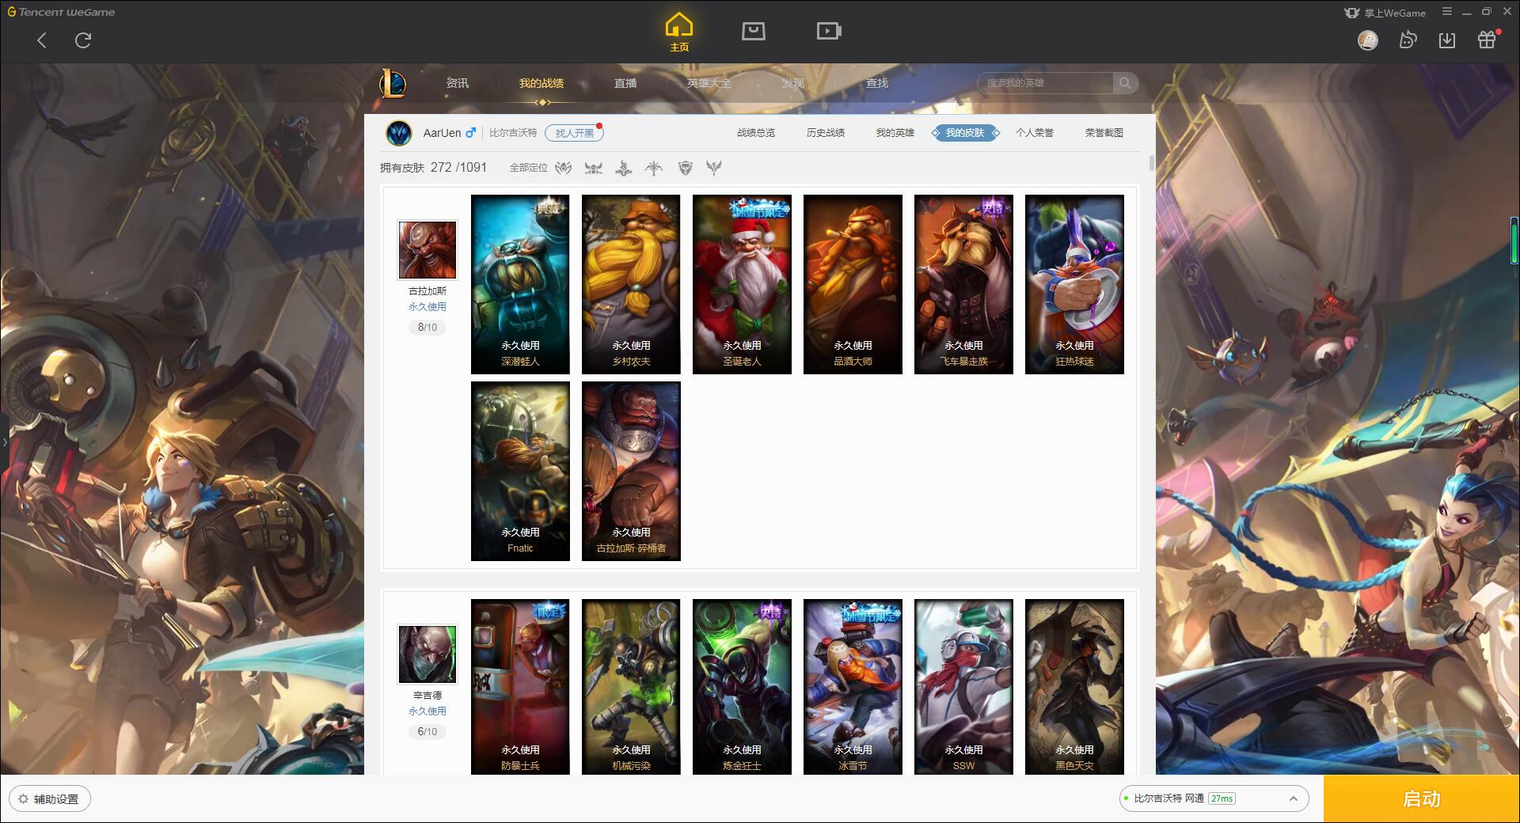Click the 古拉加斯 champion portrait
This screenshot has height=823, width=1520.
(x=427, y=250)
